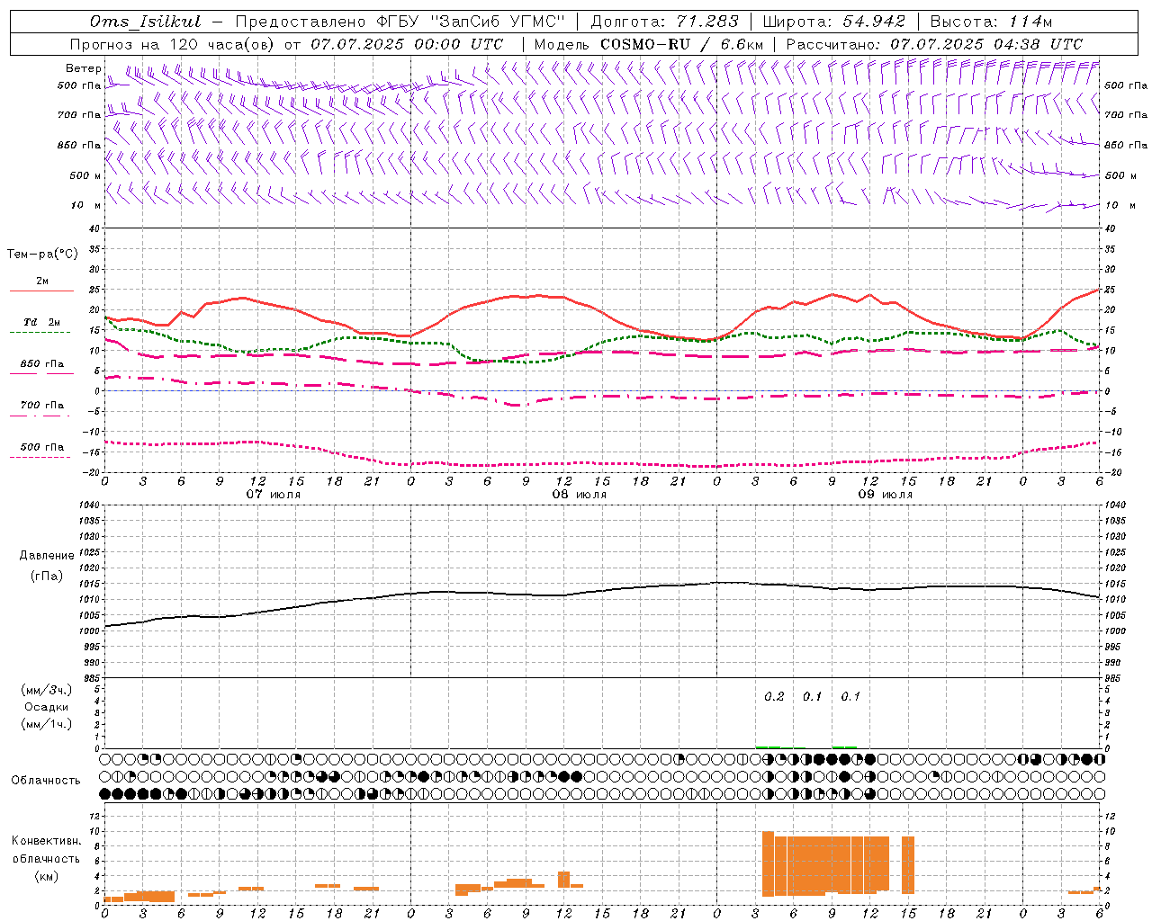Viewport: 1152px width, 921px height.
Task: Click the Ветер wind panel label
Action: tap(83, 68)
